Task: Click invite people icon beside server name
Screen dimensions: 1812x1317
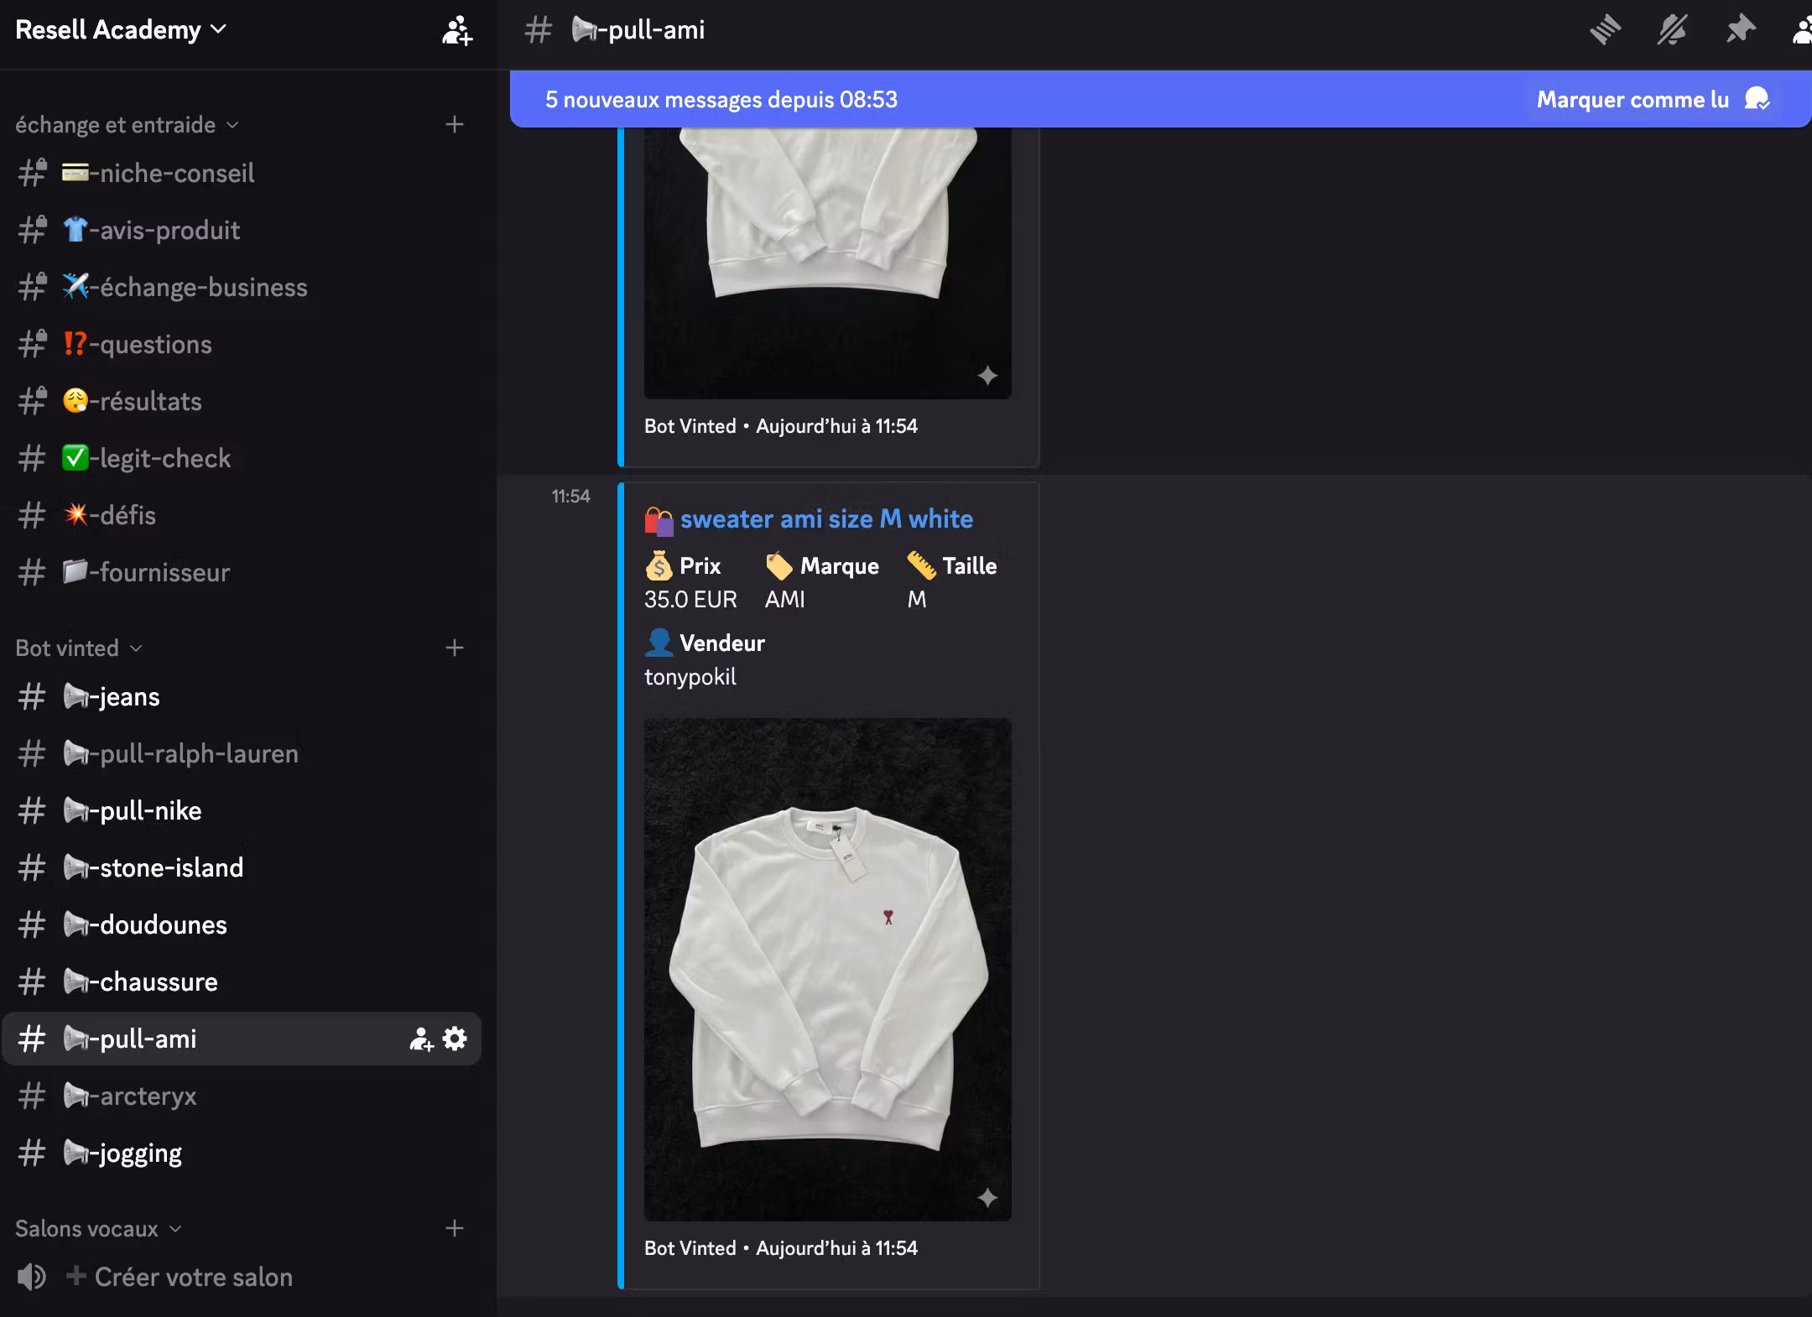Action: coord(457,30)
